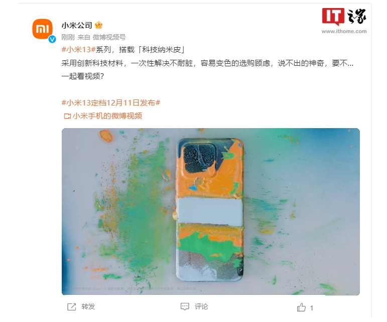Click the 评论 comment button label
This screenshot has width=387, height=322.
(201, 307)
